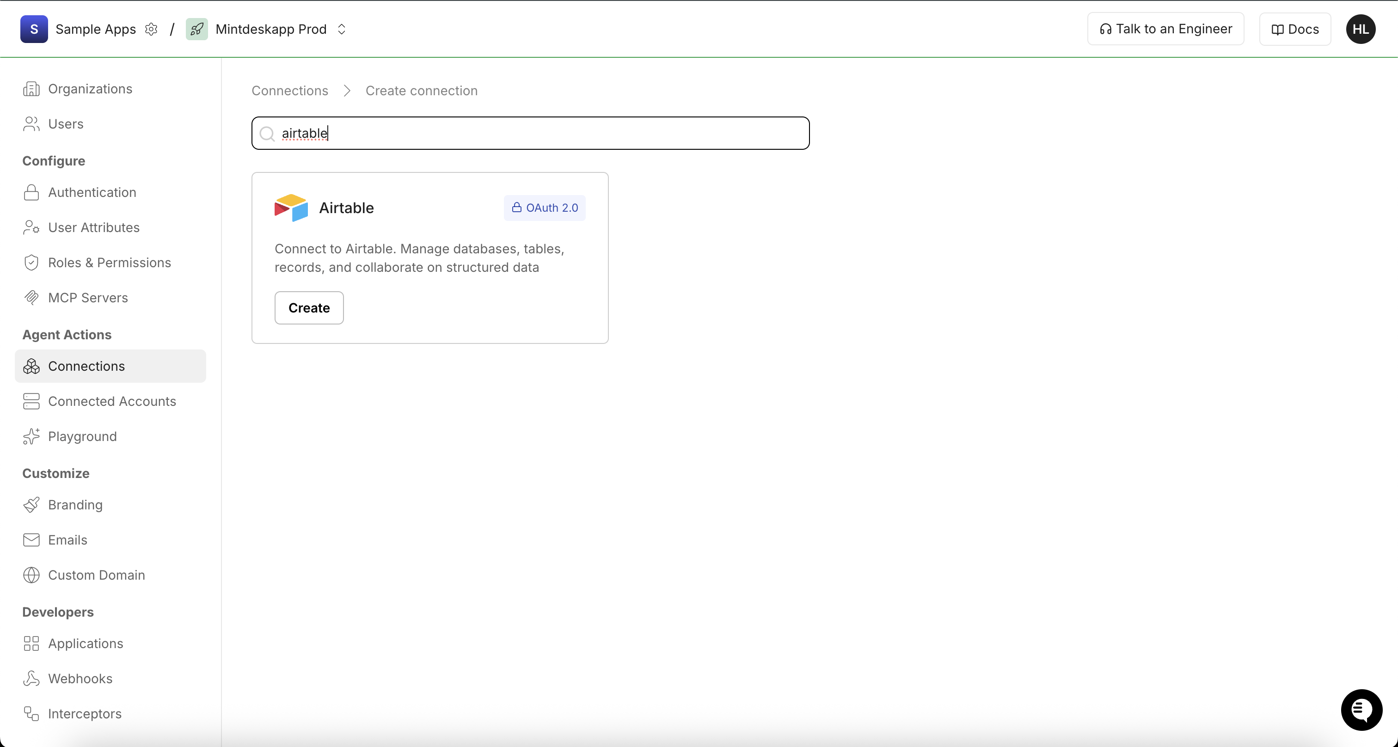
Task: Click the Talk to an Engineer button
Action: [x=1165, y=29]
